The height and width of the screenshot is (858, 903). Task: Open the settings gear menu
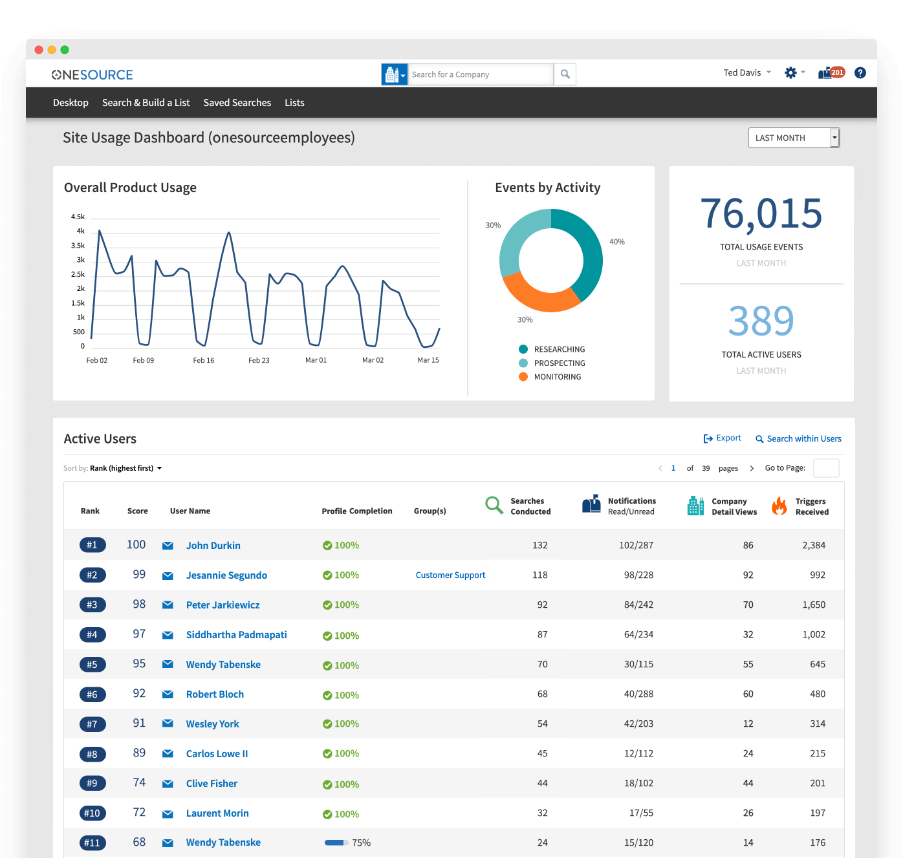tap(790, 72)
